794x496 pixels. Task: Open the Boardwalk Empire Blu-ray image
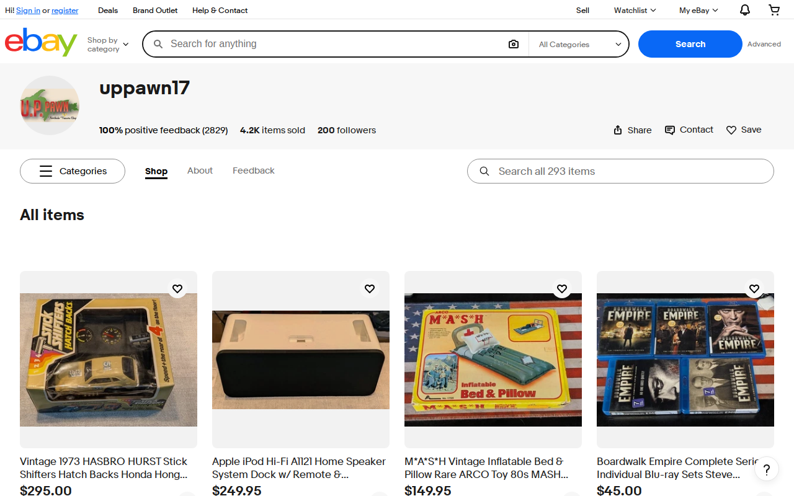pyautogui.click(x=685, y=360)
